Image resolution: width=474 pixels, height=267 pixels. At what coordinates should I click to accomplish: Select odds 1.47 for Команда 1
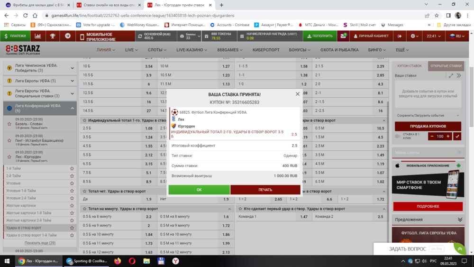304,217
